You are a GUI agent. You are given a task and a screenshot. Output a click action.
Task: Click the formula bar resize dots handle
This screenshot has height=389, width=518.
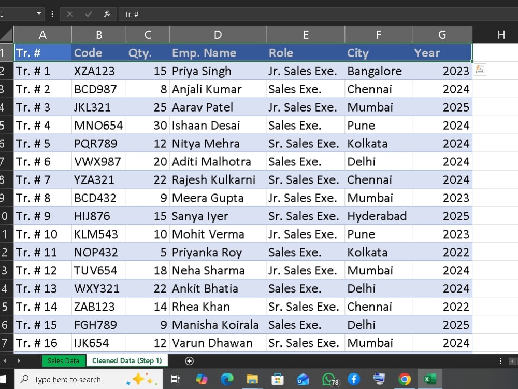pyautogui.click(x=52, y=14)
